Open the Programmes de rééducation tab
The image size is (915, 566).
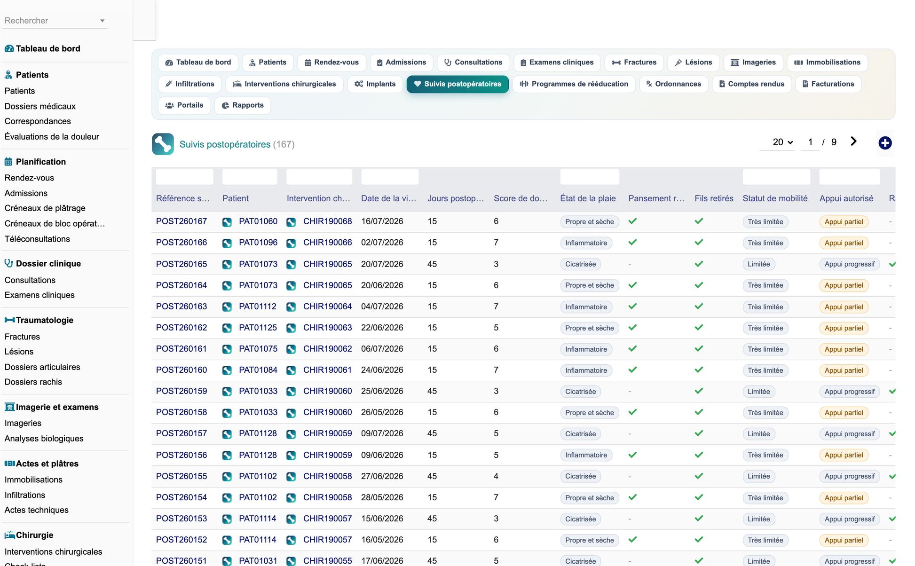click(x=574, y=84)
